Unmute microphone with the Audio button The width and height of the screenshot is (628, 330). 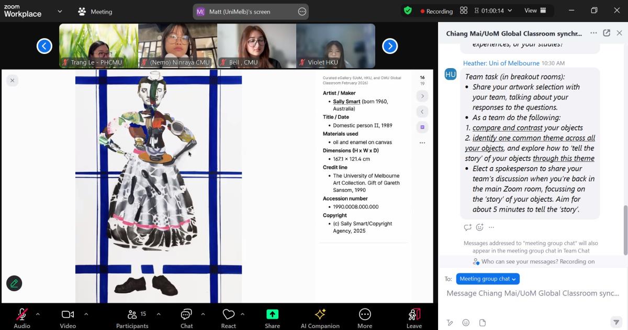tap(22, 317)
